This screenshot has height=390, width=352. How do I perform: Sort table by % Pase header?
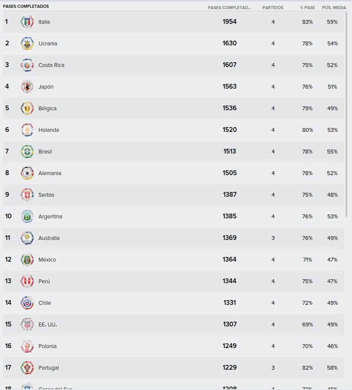307,8
